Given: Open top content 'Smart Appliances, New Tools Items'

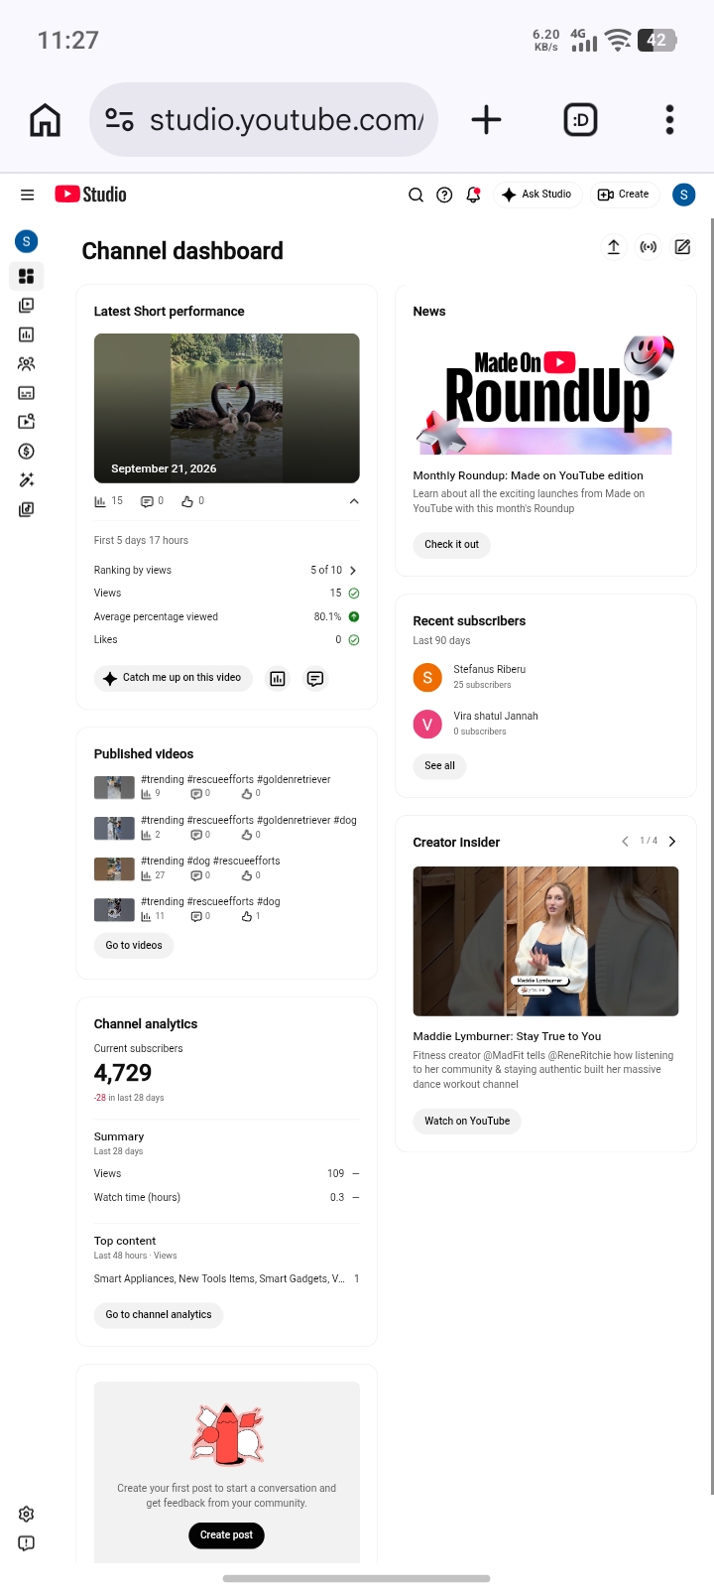Looking at the screenshot, I should 219,1279.
